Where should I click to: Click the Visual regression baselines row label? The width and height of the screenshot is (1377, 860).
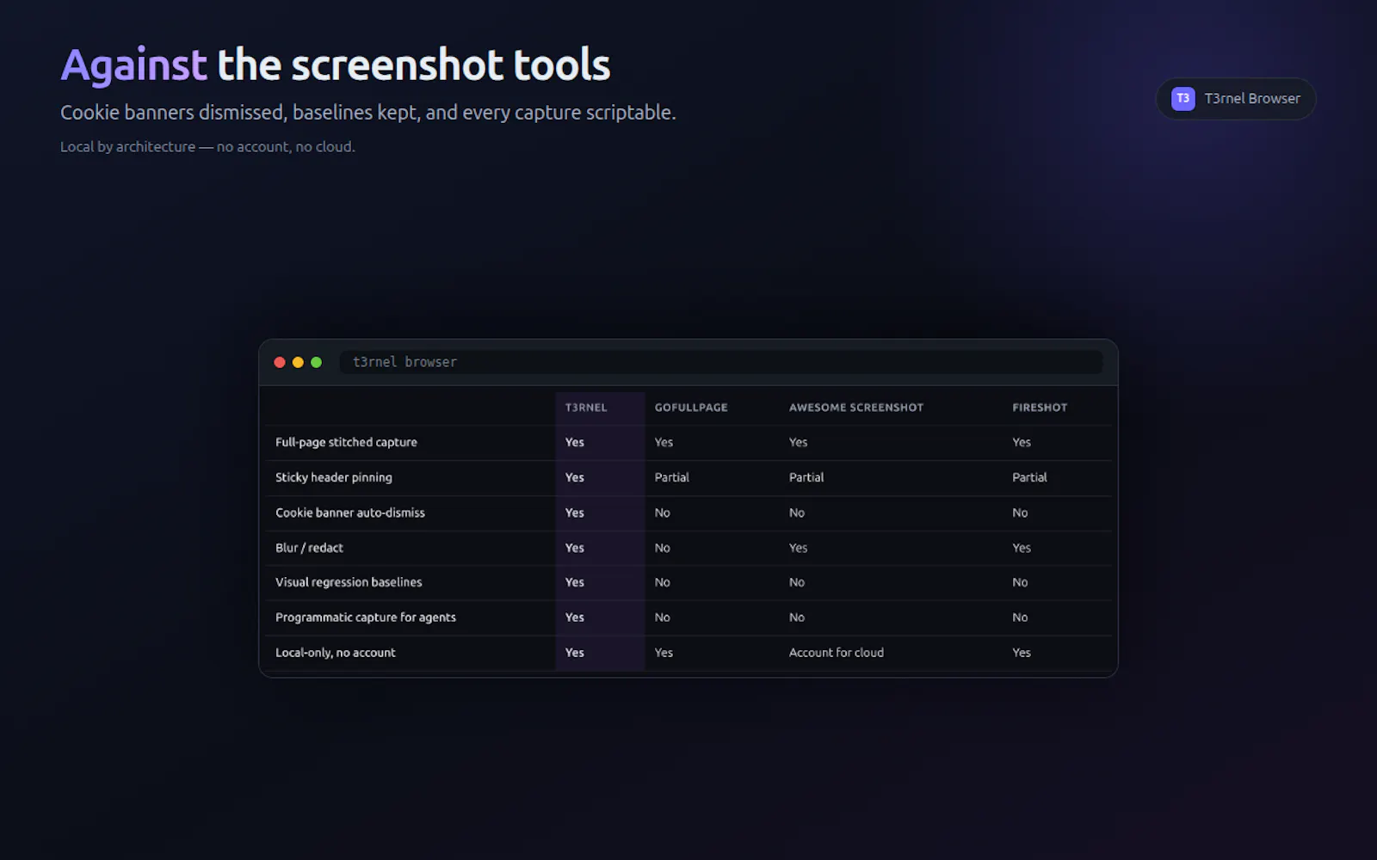349,582
